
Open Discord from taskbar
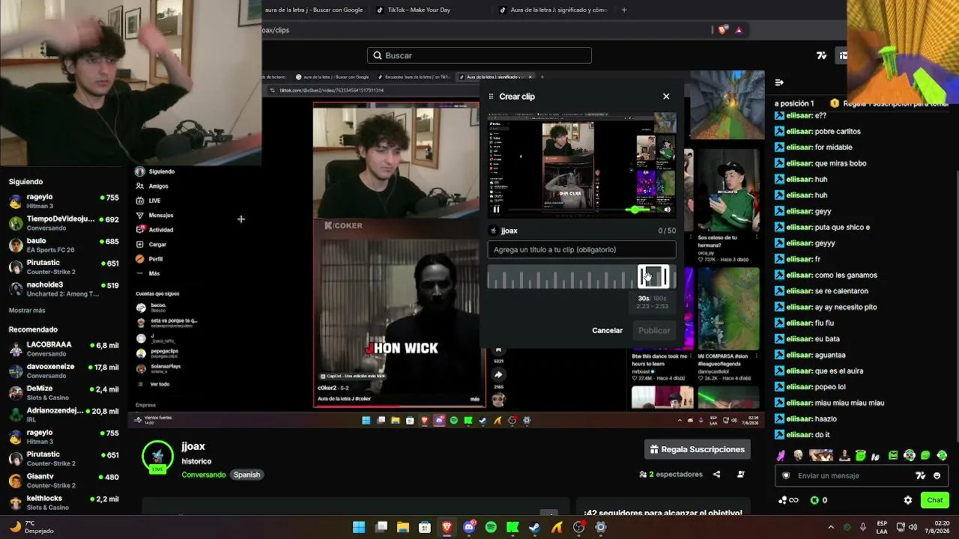click(x=469, y=527)
